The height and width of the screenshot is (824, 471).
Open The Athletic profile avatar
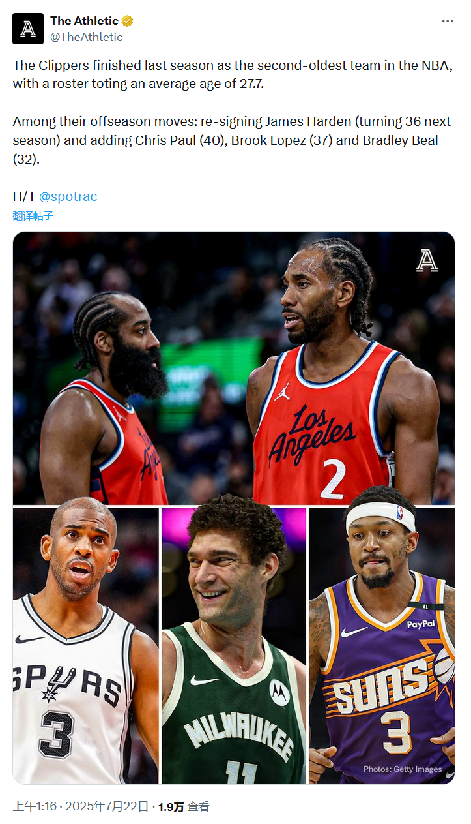pos(28,29)
